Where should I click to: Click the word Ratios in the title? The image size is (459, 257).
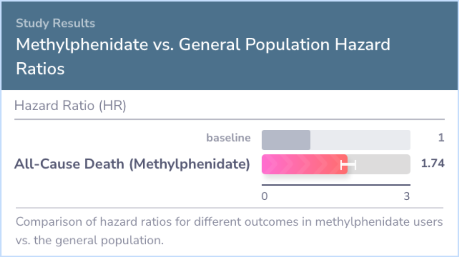[40, 69]
